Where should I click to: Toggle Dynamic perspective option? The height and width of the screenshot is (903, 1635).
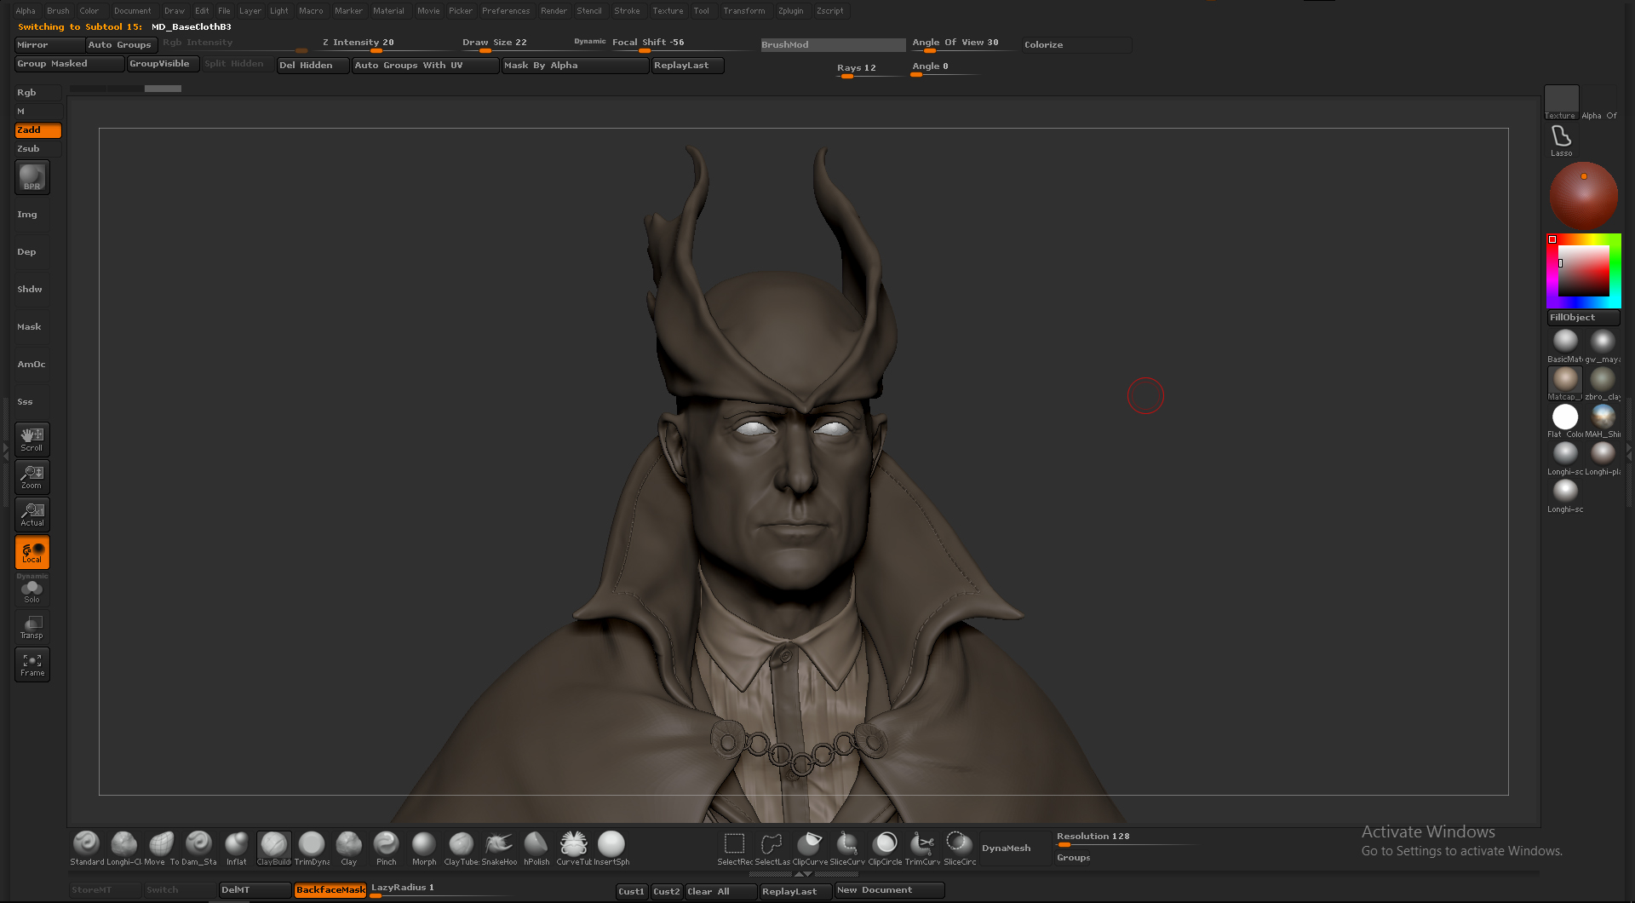pos(590,41)
